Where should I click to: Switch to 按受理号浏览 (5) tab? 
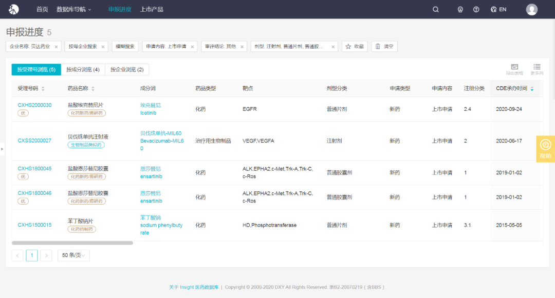[36, 70]
